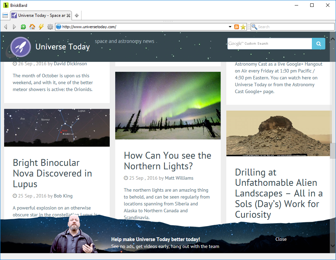Click the '26 Sep , 2016' date text
The height and width of the screenshot is (260, 336).
[32, 64]
